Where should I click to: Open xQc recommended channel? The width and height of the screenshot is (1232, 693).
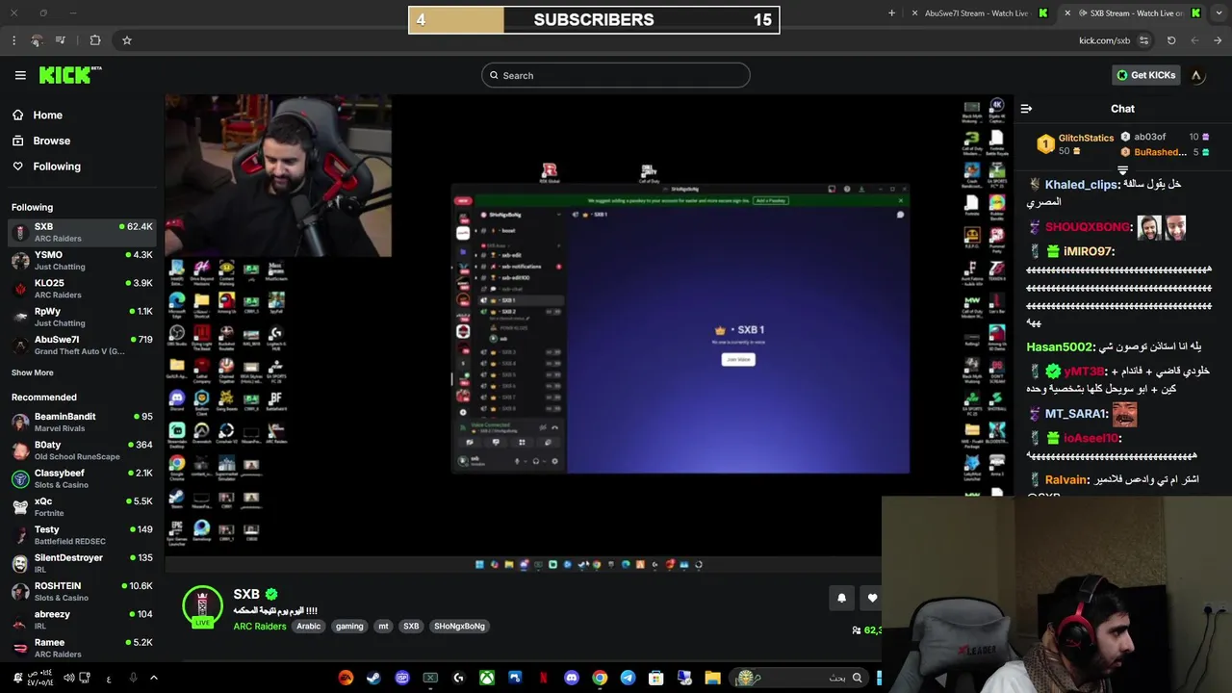tap(82, 506)
